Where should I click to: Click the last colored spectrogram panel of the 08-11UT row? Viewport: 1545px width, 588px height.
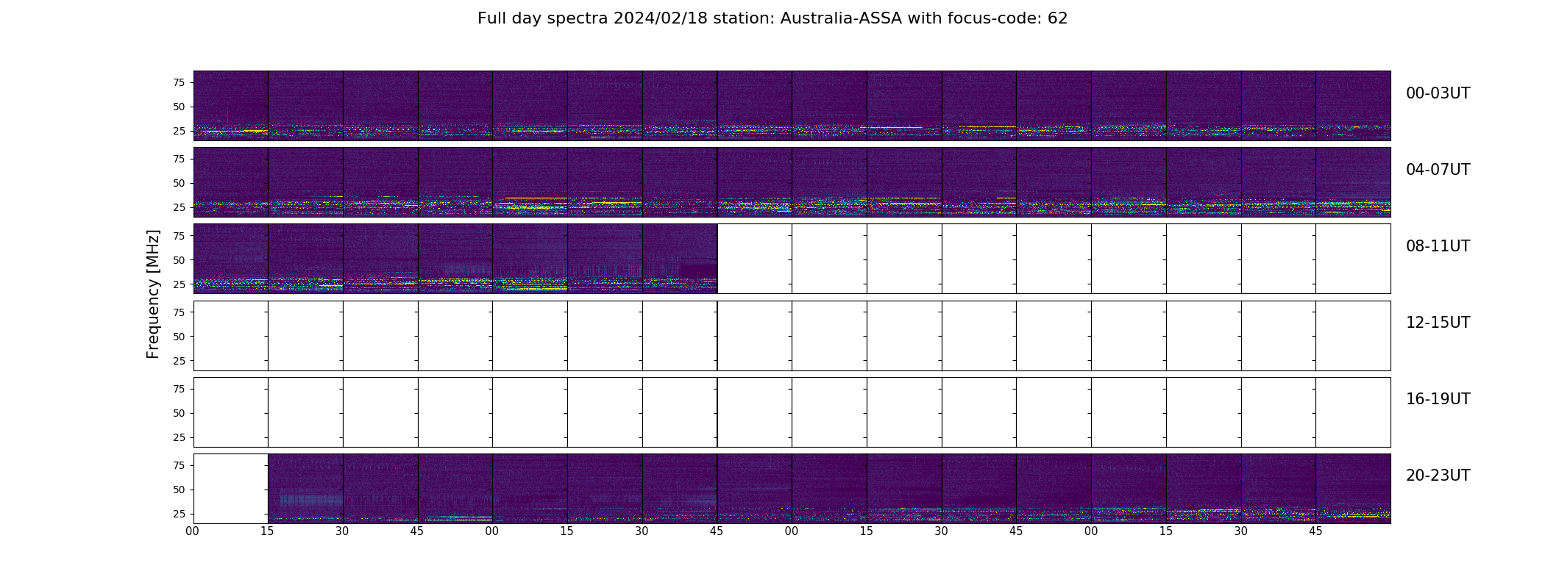tap(680, 259)
